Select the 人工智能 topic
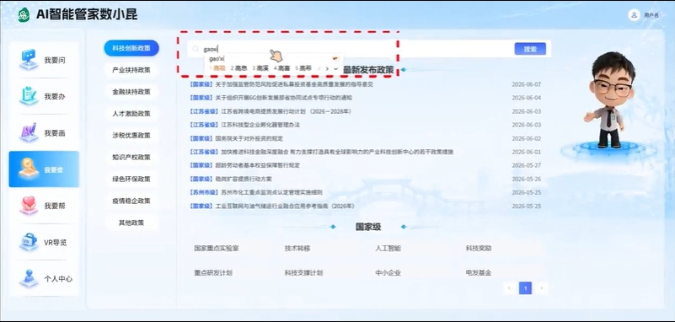675x322 pixels. pyautogui.click(x=388, y=249)
